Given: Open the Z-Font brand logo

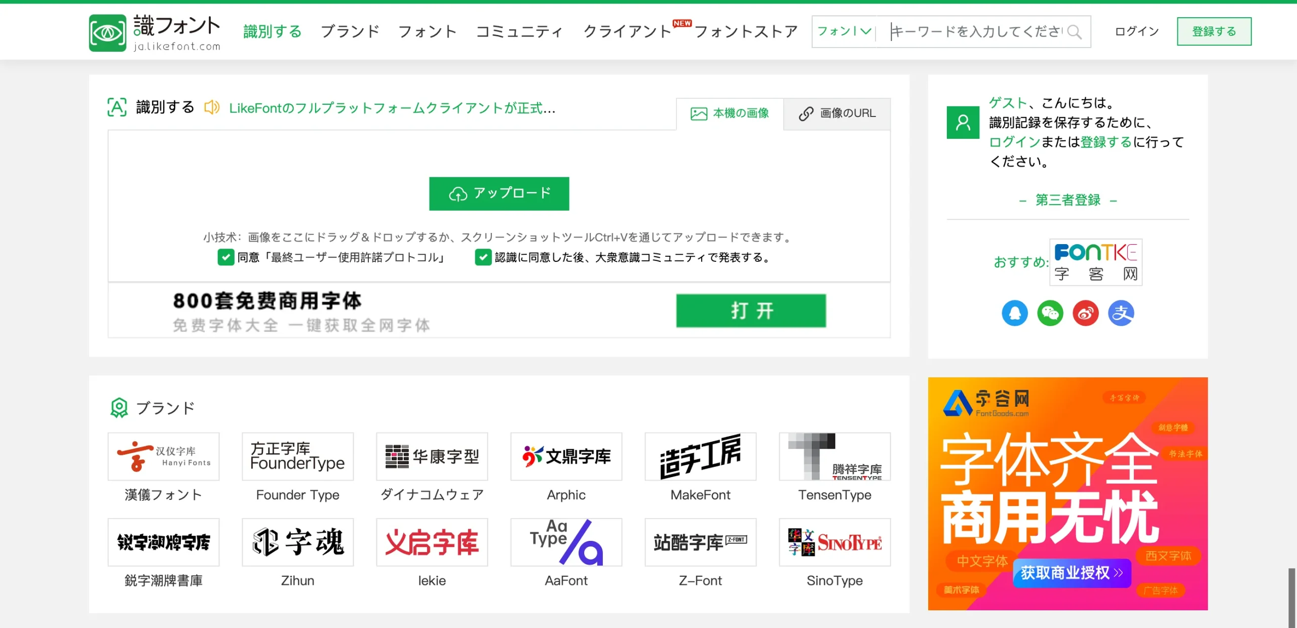Looking at the screenshot, I should click(x=701, y=542).
